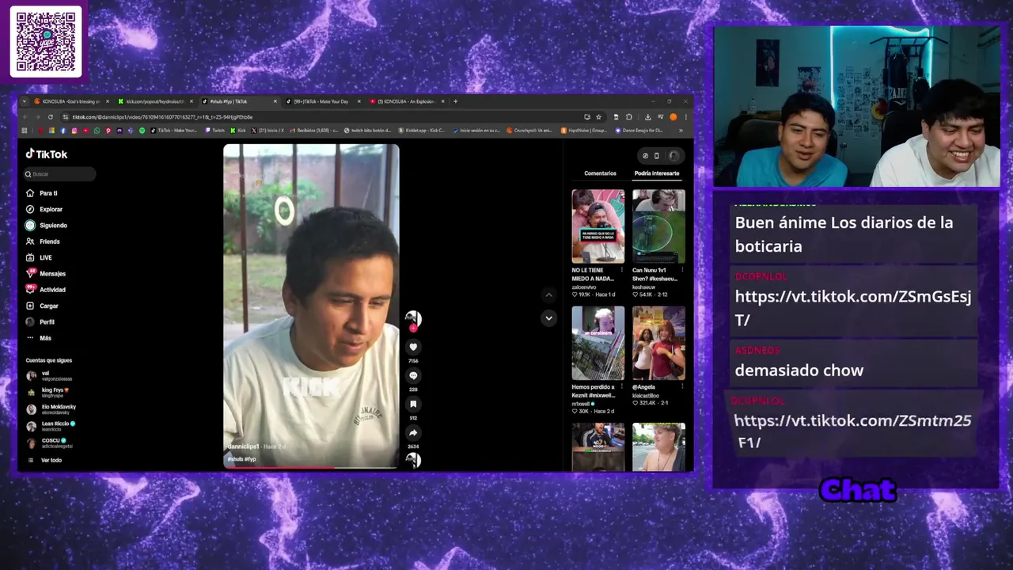Open options for Can Nunu 1v1 video
This screenshot has width=1013, height=570.
coord(682,270)
